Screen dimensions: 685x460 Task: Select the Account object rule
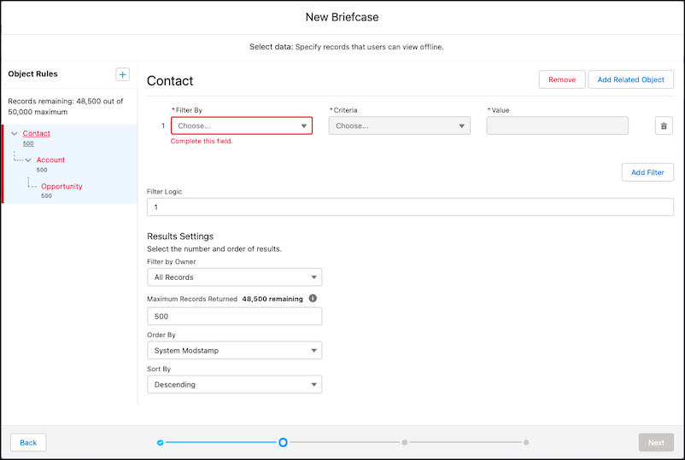(50, 160)
